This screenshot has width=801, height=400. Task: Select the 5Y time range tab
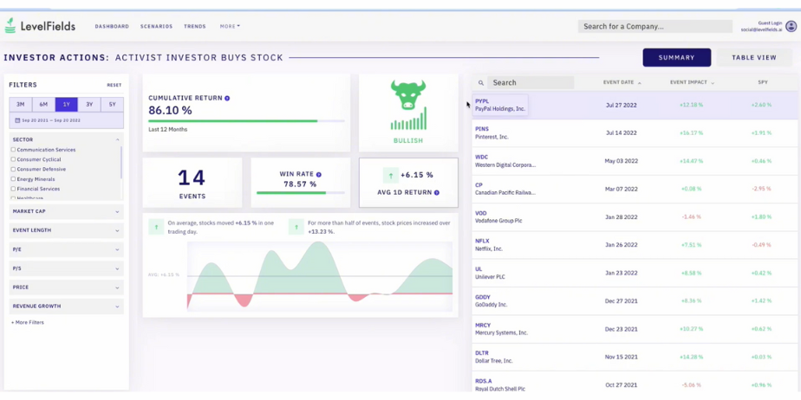click(x=113, y=105)
